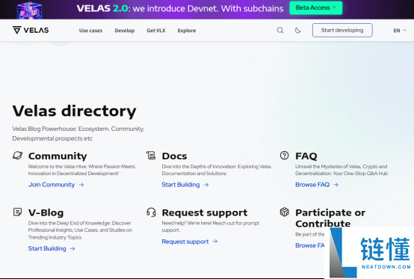Click the Beta Access button
The width and height of the screenshot is (414, 279).
316,7
